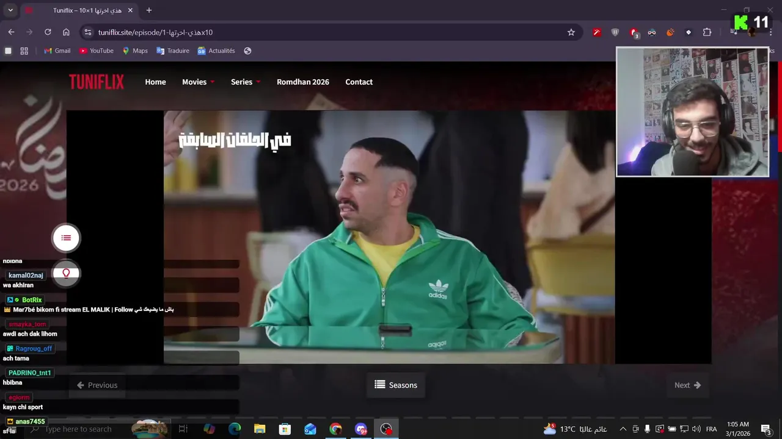Toggle the lightbulb lights-off button
This screenshot has width=782, height=439.
pyautogui.click(x=66, y=273)
